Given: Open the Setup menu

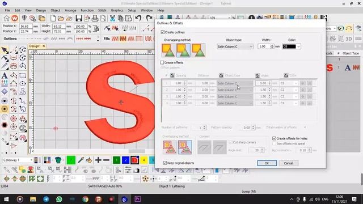Looking at the screenshot, I should [x=132, y=10].
